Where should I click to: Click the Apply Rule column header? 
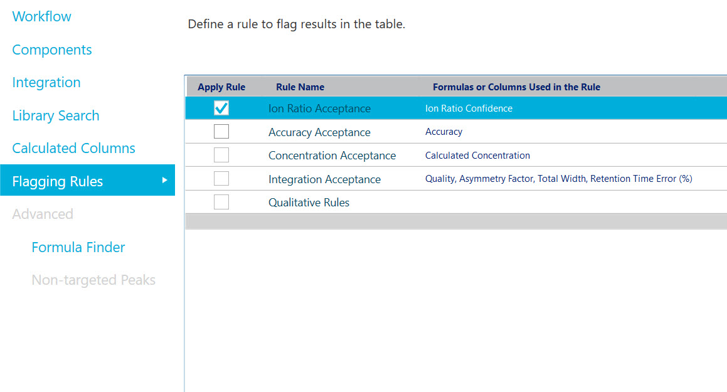(221, 87)
